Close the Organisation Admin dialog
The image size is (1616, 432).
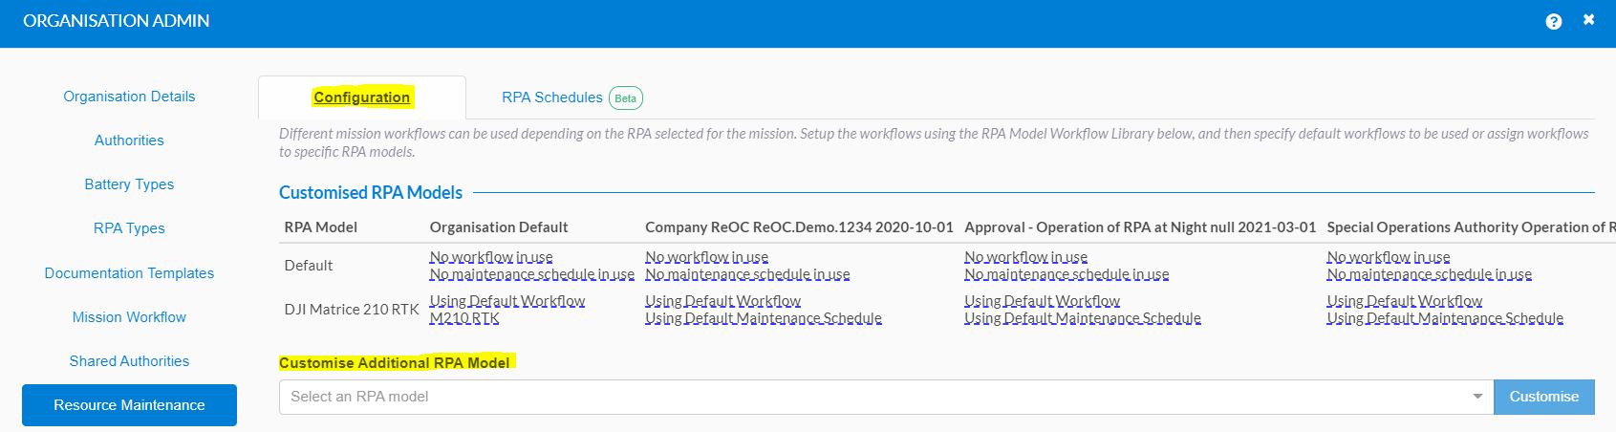[1588, 19]
